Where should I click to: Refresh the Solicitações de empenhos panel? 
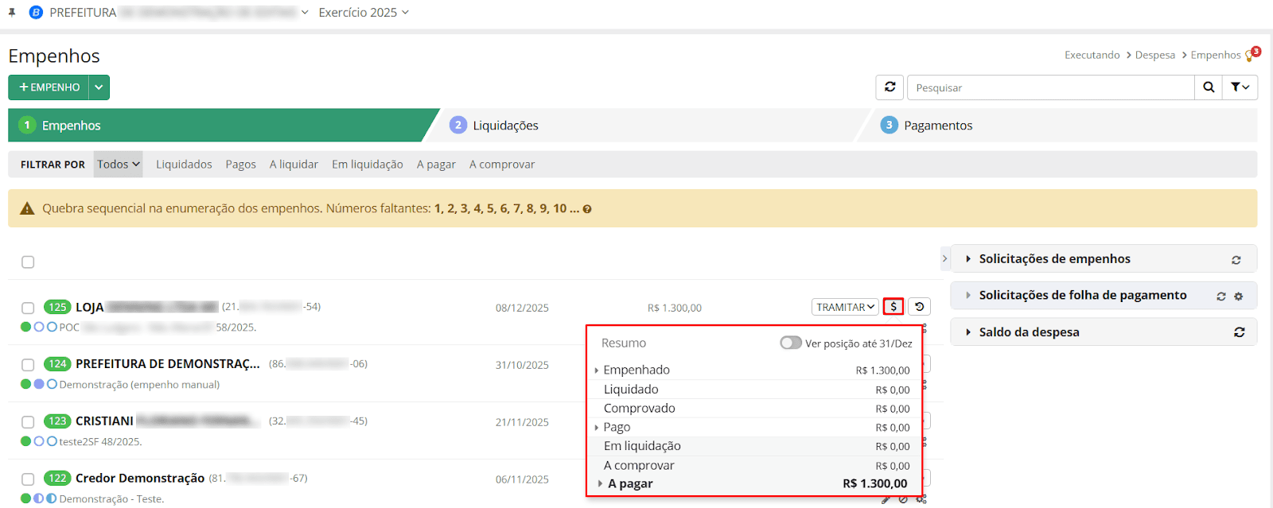pyautogui.click(x=1236, y=260)
